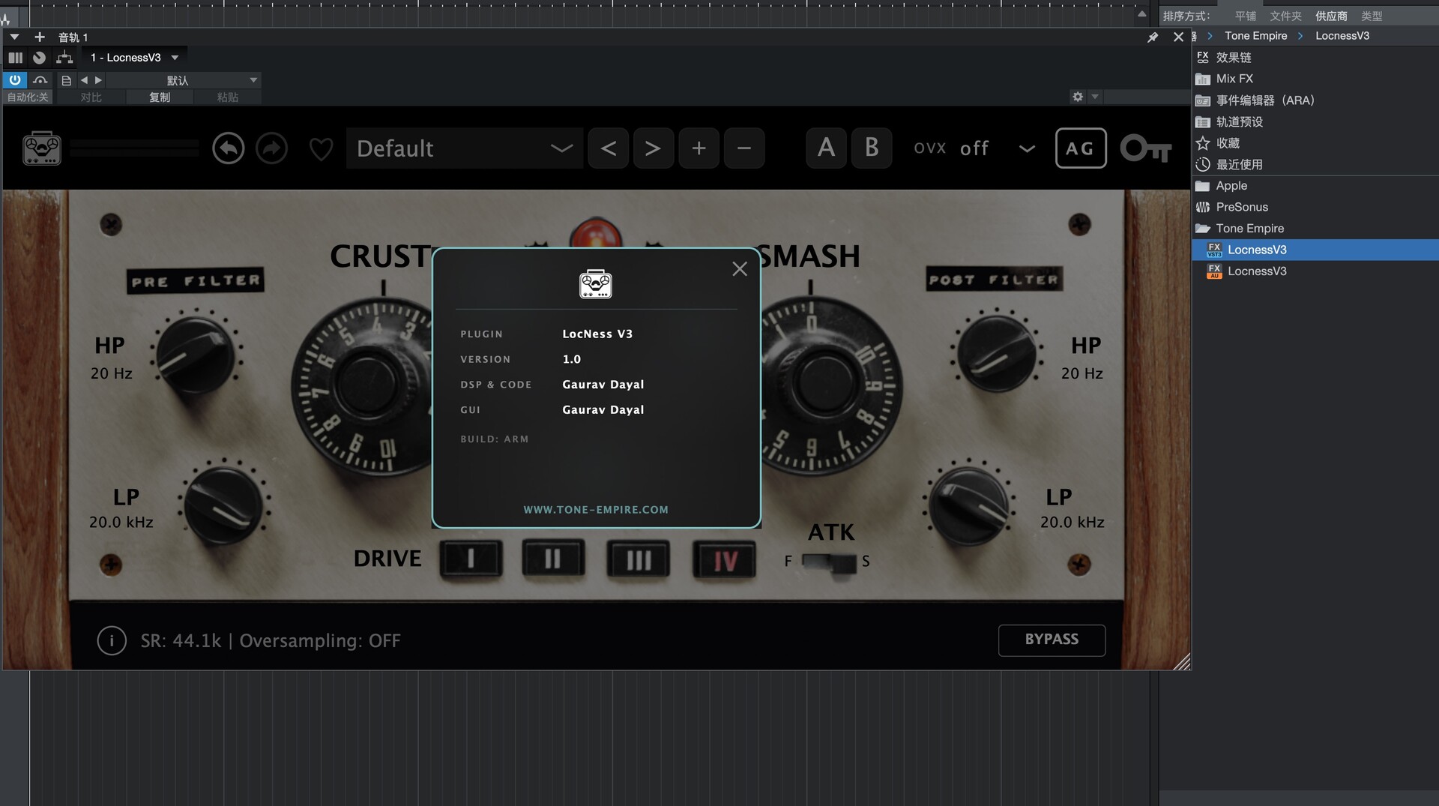Open the preset name dropdown showing Default
This screenshot has height=806, width=1439.
click(x=465, y=148)
